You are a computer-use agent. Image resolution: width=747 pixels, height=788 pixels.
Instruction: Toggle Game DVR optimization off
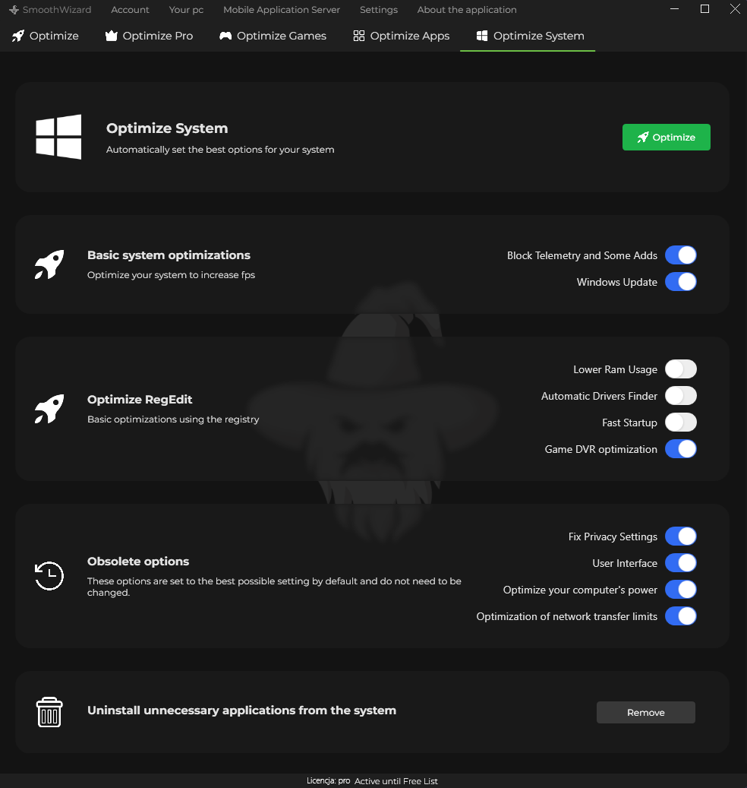(681, 449)
